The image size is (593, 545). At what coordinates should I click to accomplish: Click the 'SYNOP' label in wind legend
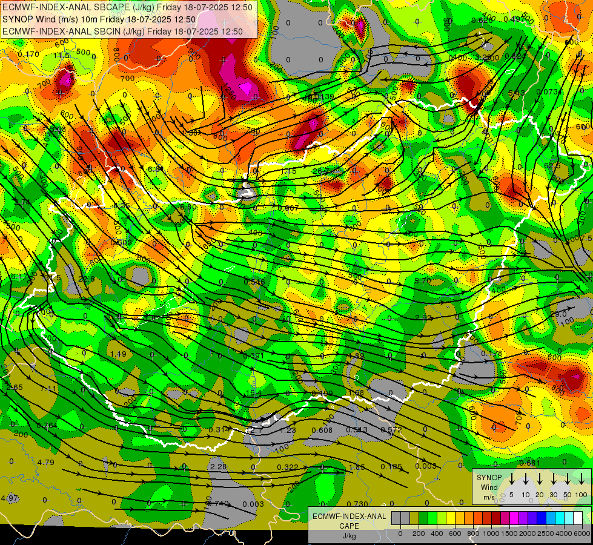[489, 478]
